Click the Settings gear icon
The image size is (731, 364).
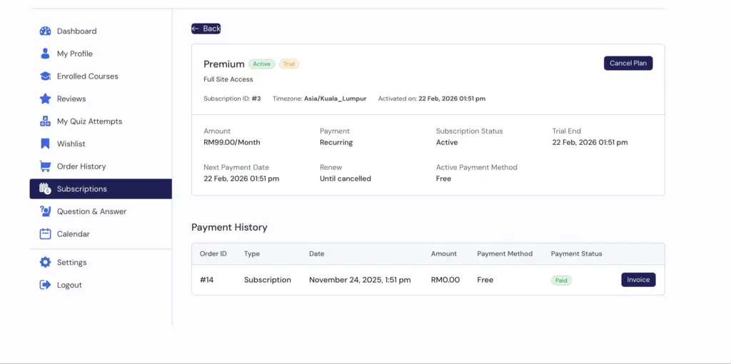pyautogui.click(x=45, y=263)
